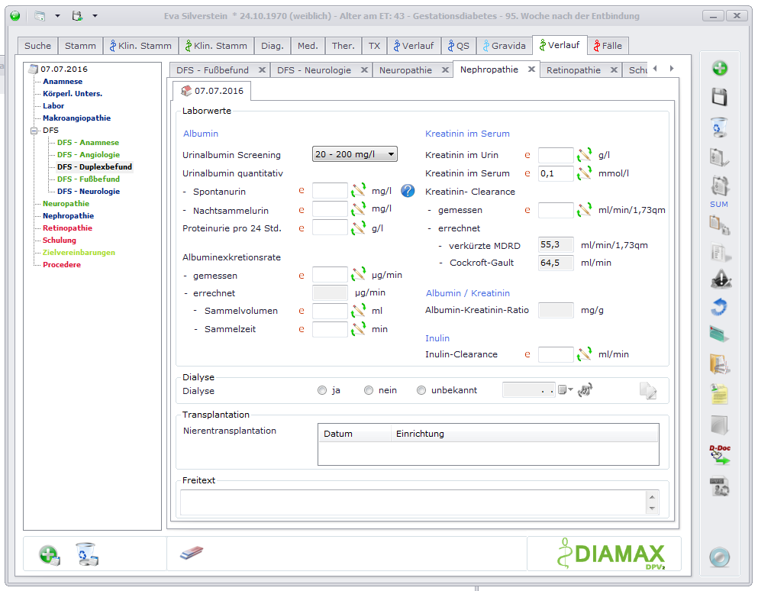This screenshot has height=591, width=758.
Task: Select Procedere in the tree
Action: tap(61, 264)
